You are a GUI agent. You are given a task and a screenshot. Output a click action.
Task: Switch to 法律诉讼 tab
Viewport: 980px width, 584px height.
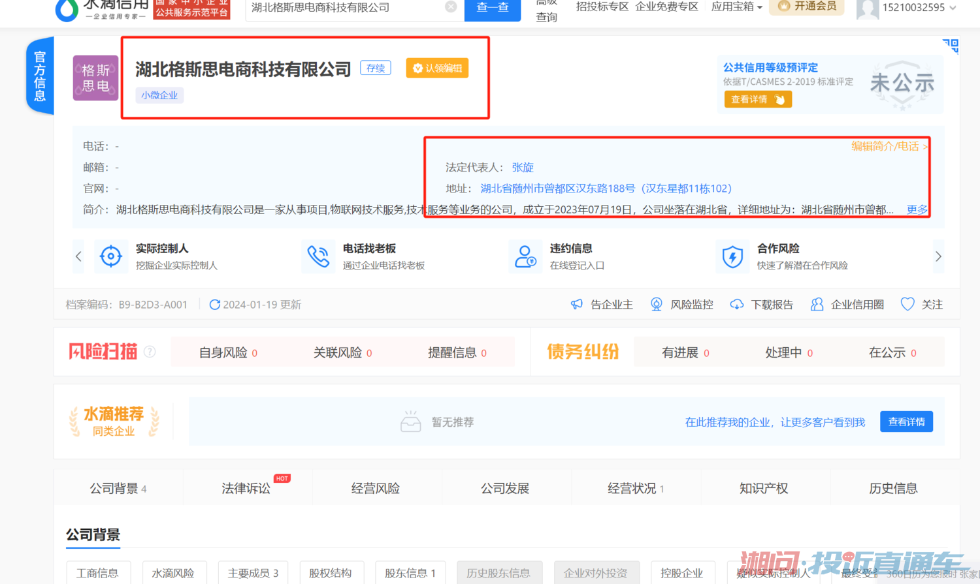[x=246, y=489]
